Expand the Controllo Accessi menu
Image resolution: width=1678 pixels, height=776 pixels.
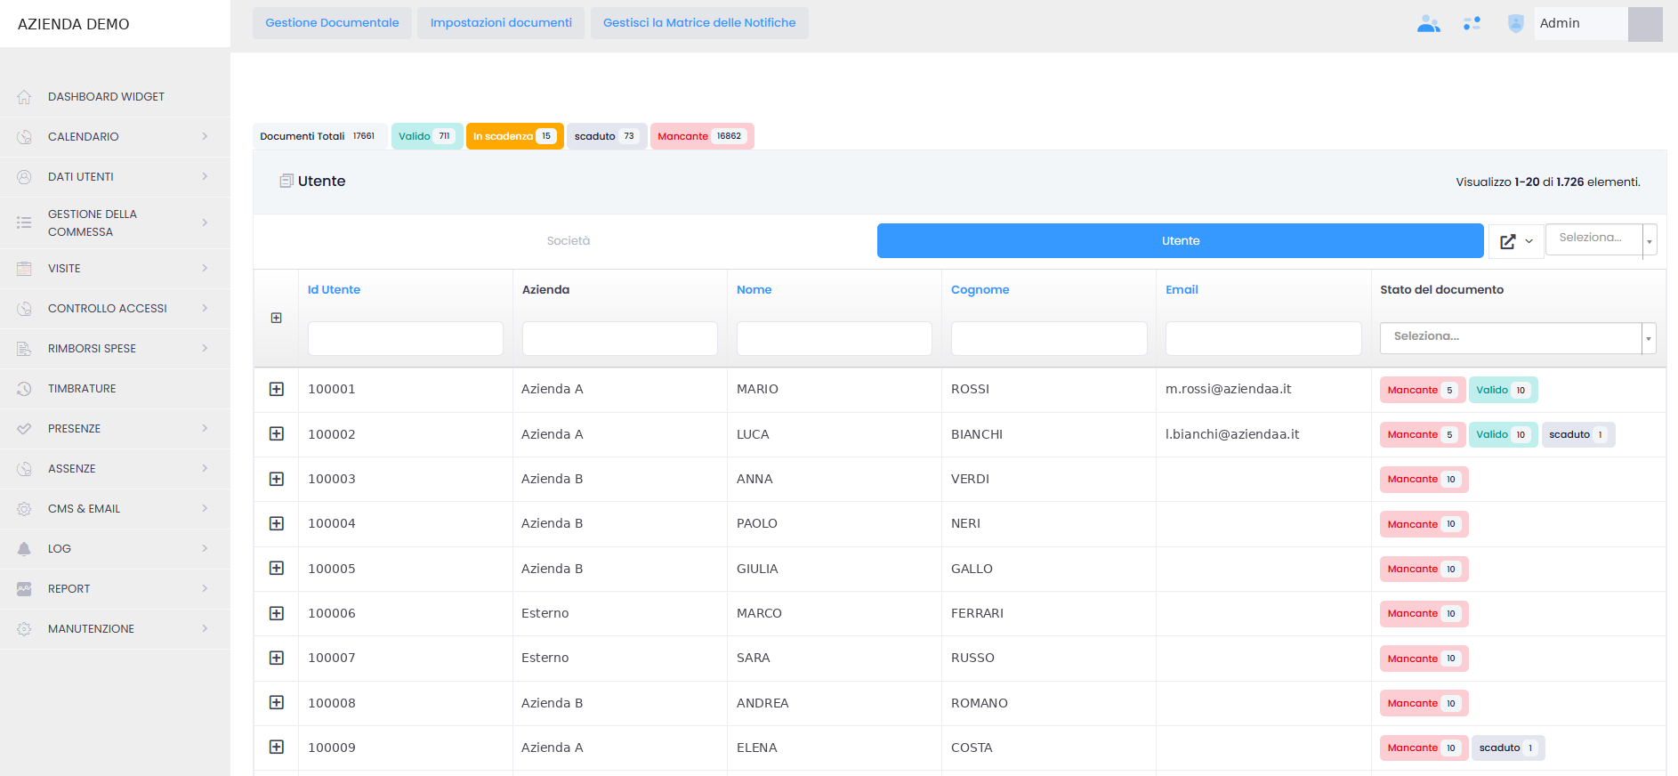115,309
